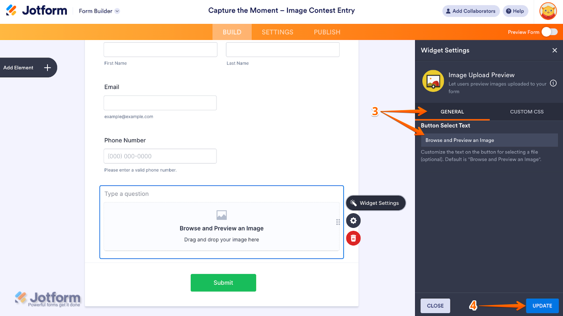
Task: Click the info icon next to Image Upload Preview
Action: 553,83
